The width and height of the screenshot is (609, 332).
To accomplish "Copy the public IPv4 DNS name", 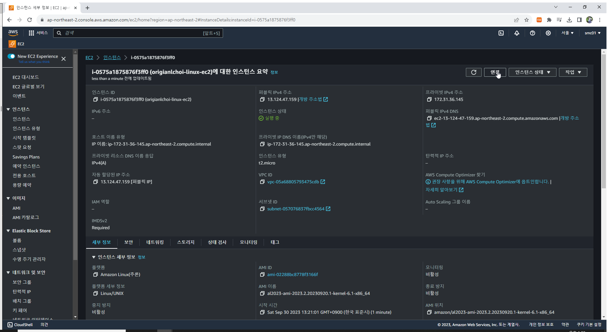I will pos(429,118).
